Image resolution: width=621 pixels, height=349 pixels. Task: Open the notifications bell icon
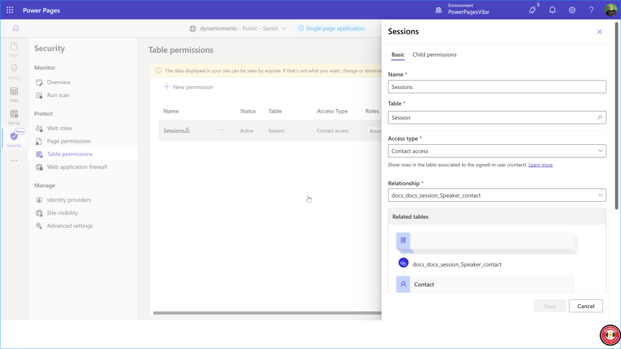[552, 10]
